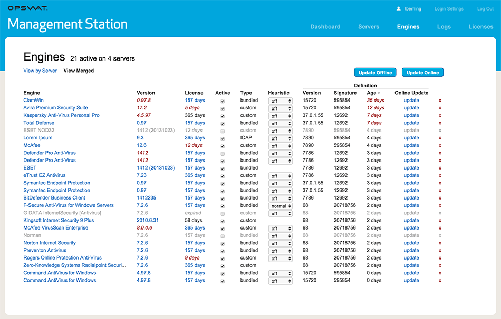Image resolution: width=501 pixels, height=319 pixels.
Task: Click the grey x for ESET NOD32
Action: coord(440,131)
